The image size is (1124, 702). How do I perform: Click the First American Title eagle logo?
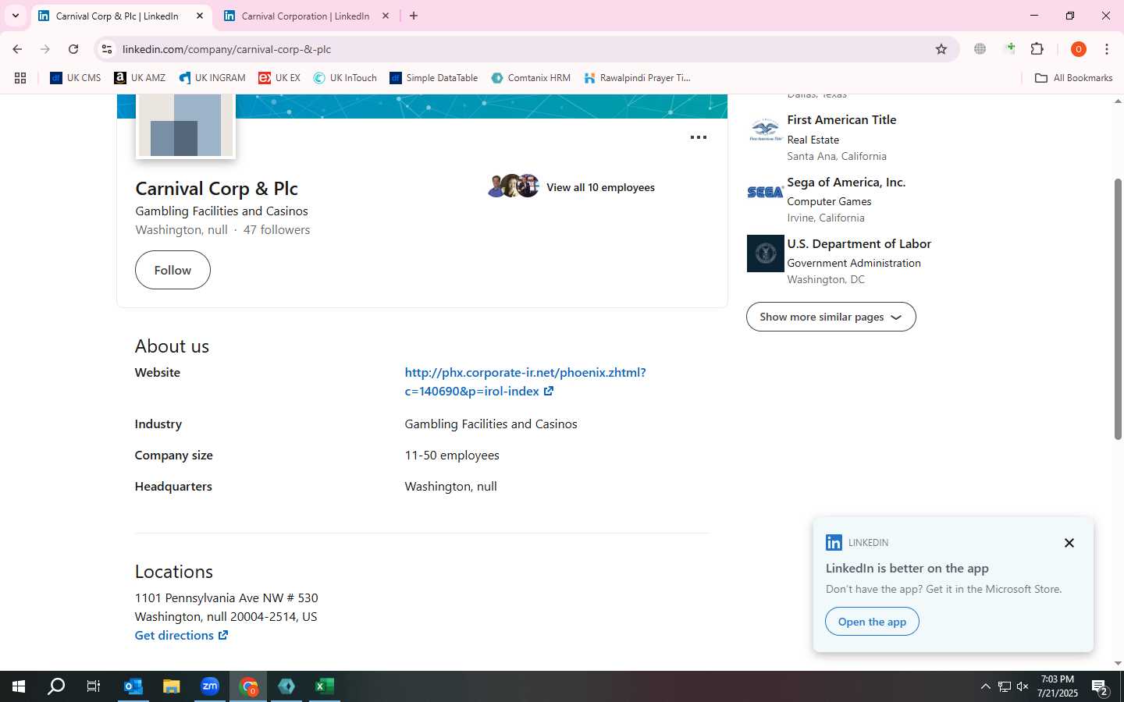point(765,129)
